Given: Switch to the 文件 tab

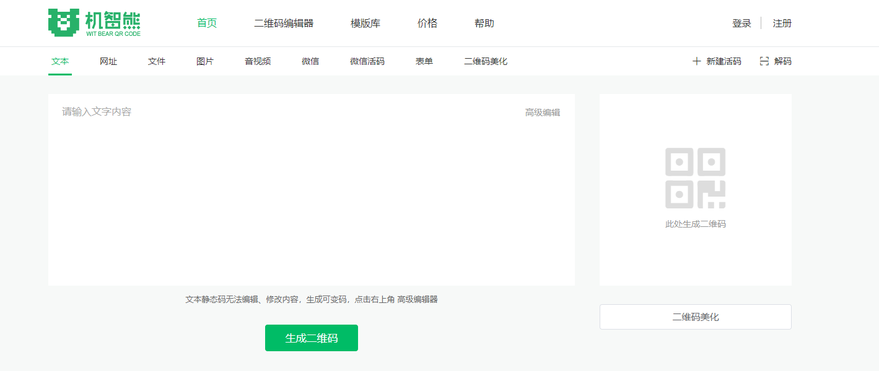Looking at the screenshot, I should [x=156, y=61].
